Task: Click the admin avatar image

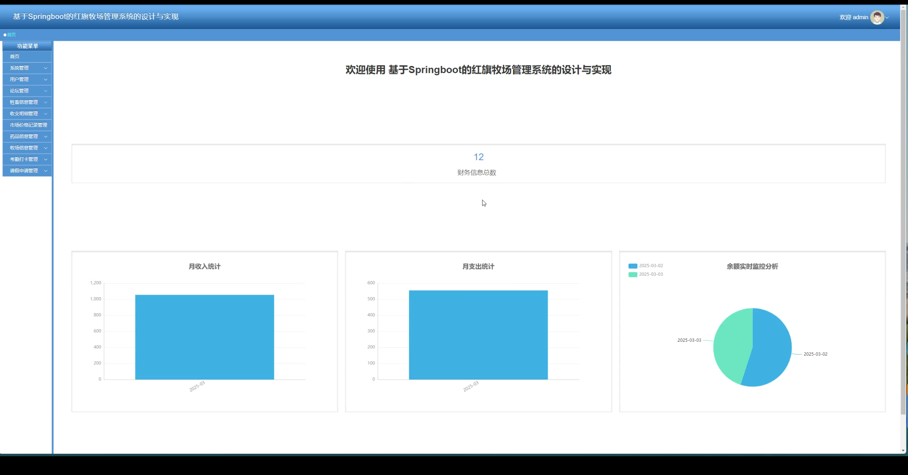Action: pyautogui.click(x=877, y=17)
